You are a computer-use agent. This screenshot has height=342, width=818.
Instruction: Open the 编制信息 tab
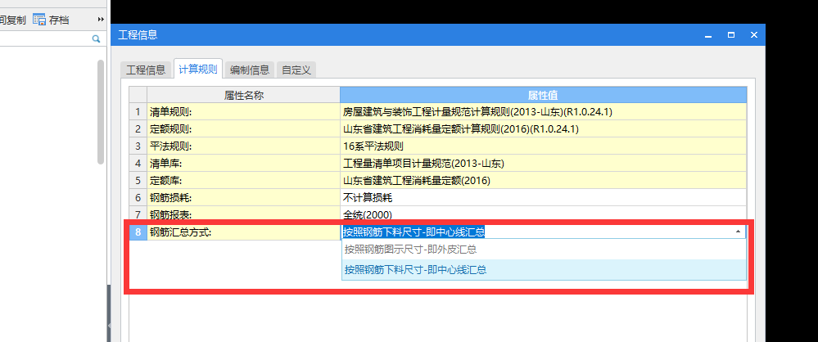tap(250, 70)
